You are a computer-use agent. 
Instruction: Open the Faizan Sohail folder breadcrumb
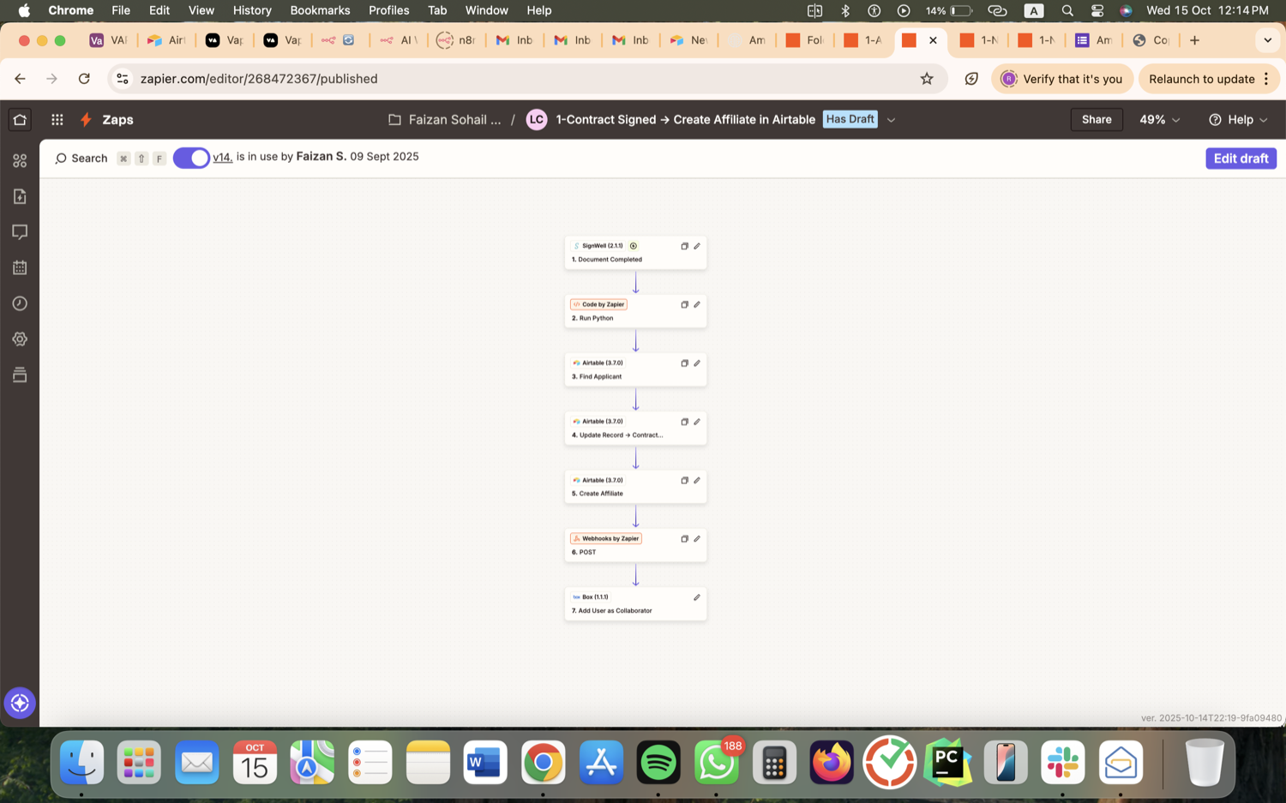point(445,120)
